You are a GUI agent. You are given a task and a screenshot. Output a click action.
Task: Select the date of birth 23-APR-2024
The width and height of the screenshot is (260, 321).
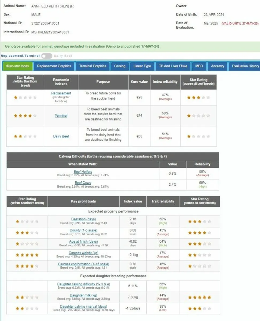214,15
